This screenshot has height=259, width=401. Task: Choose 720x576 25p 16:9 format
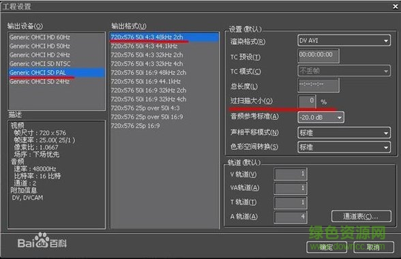pyautogui.click(x=164, y=126)
